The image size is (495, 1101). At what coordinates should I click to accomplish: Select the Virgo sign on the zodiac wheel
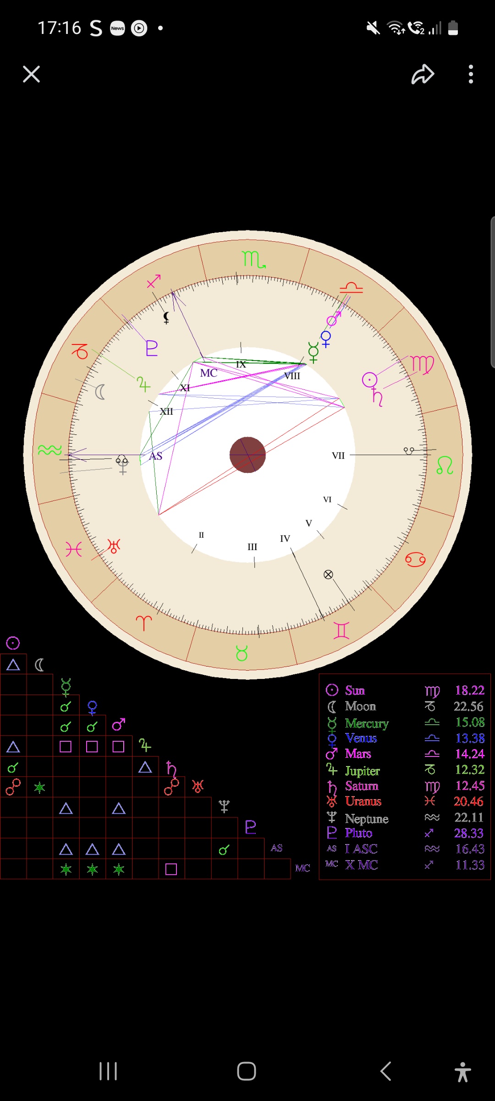[x=423, y=365]
